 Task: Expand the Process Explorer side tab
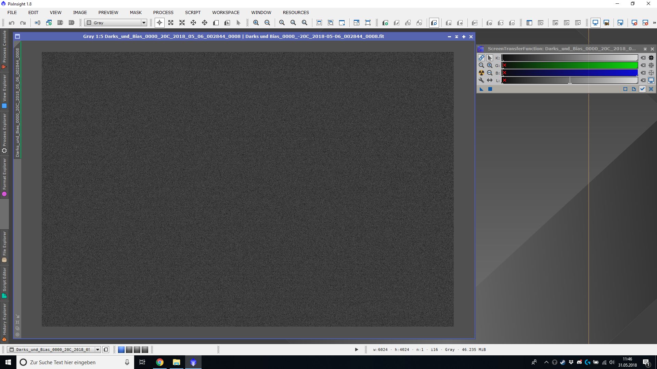point(4,133)
